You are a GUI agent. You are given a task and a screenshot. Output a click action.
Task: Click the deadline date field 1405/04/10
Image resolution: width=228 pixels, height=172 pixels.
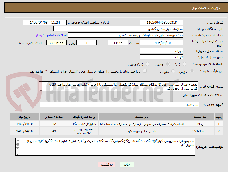161,43
